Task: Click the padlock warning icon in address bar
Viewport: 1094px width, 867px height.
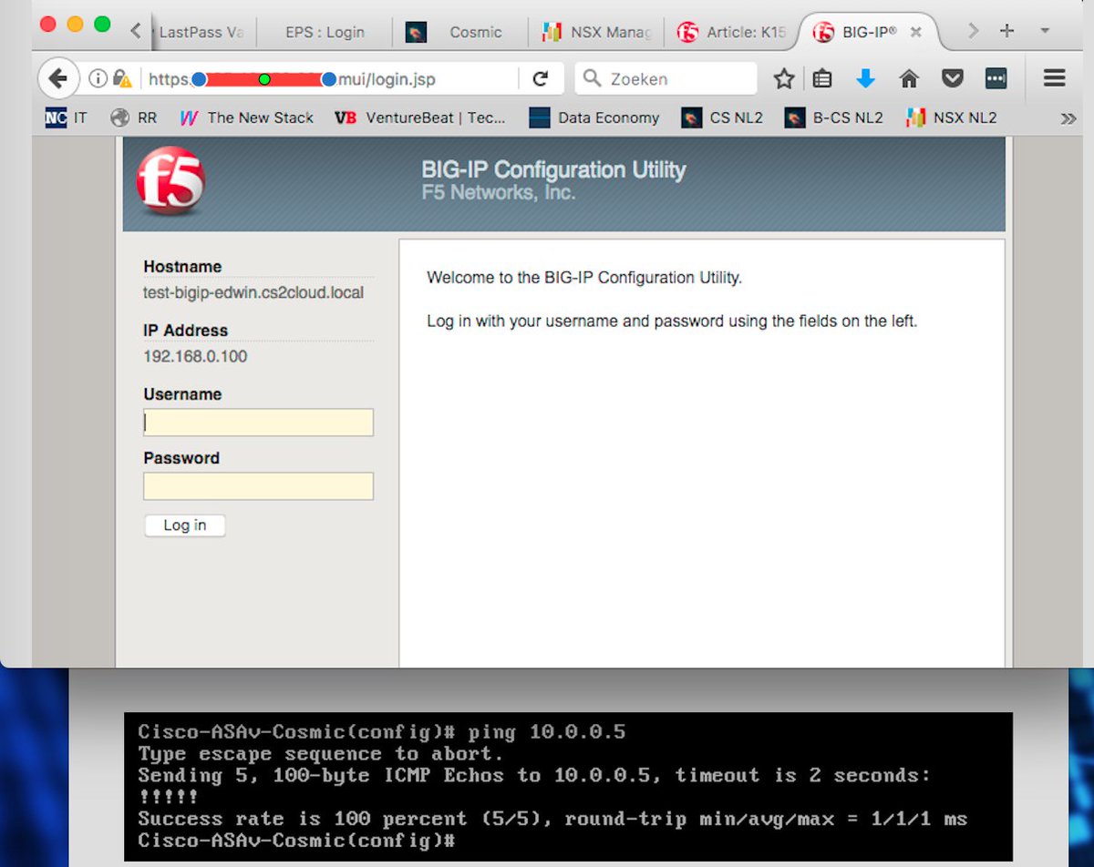Action: pyautogui.click(x=122, y=79)
